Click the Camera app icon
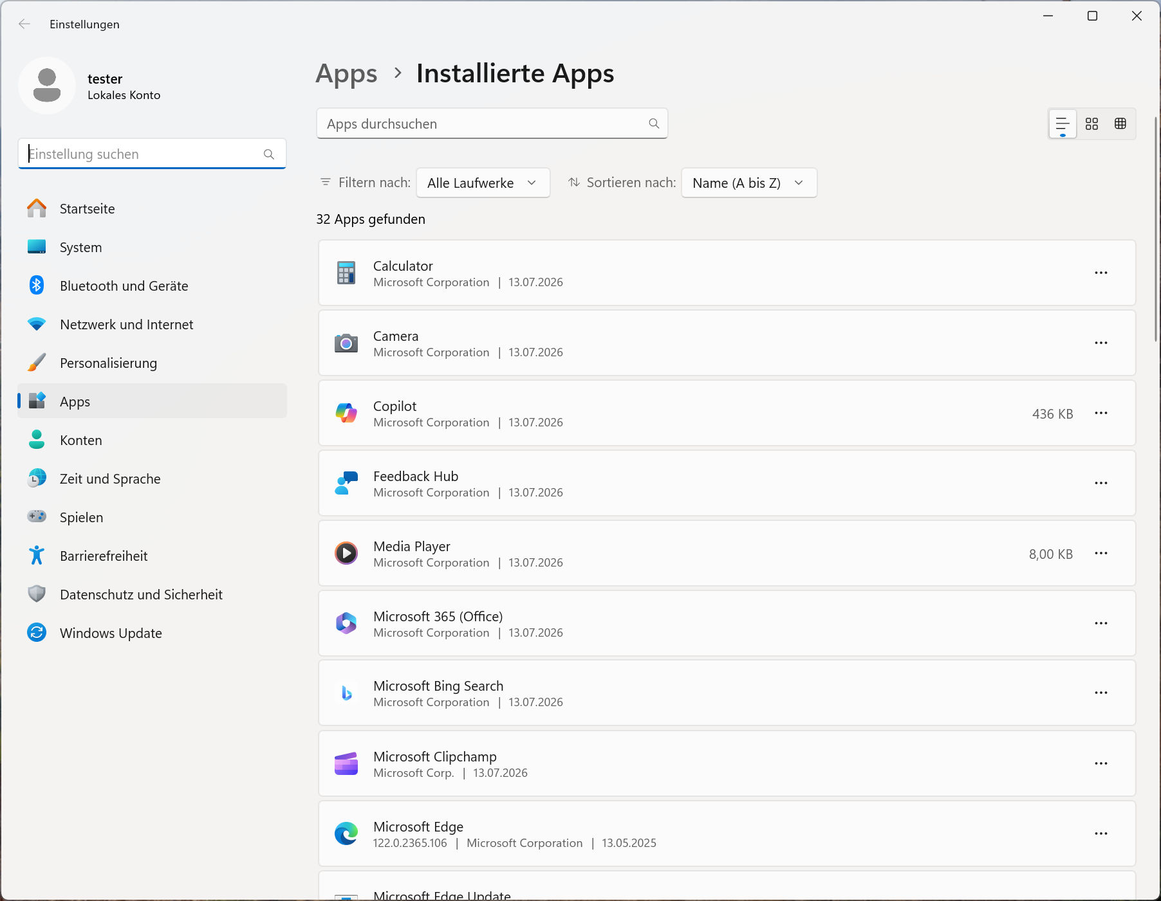Image resolution: width=1161 pixels, height=901 pixels. [346, 343]
